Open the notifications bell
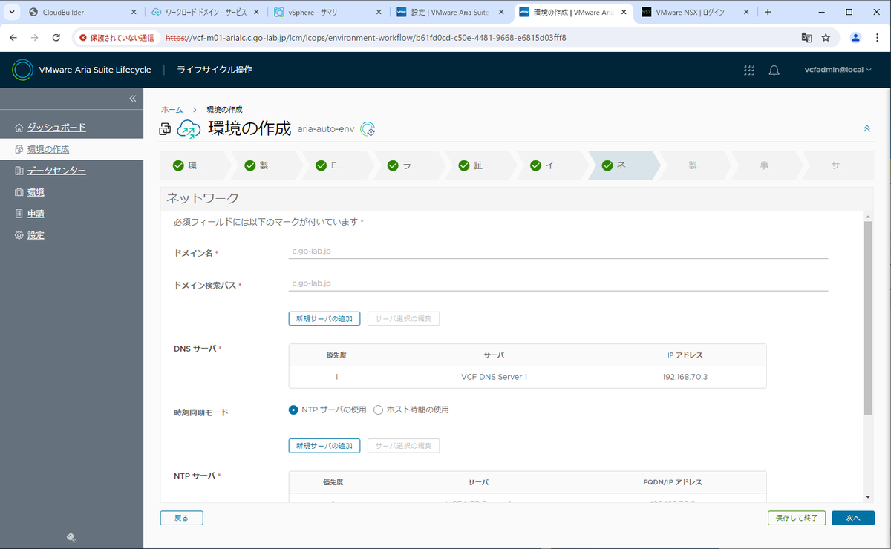The width and height of the screenshot is (891, 549). coord(774,70)
